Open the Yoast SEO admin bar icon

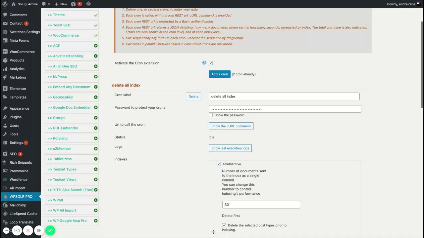click(x=74, y=4)
